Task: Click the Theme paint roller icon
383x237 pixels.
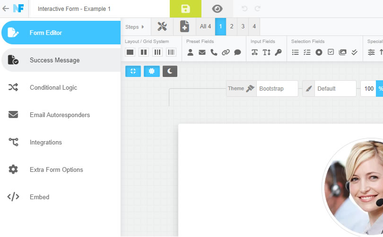Action: click(250, 88)
